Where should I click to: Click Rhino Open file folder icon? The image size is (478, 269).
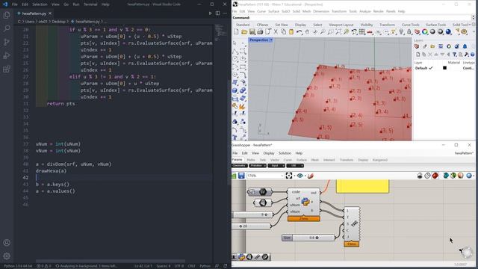(244, 31)
